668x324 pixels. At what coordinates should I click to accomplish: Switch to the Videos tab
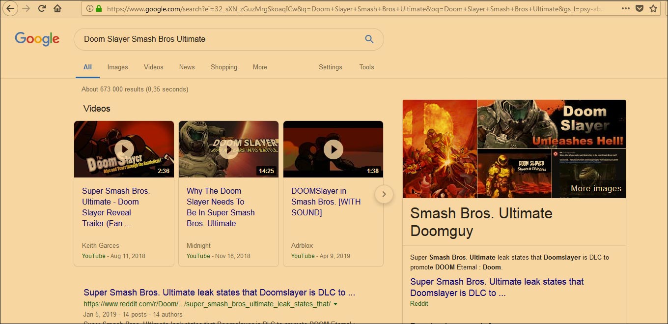tap(153, 67)
